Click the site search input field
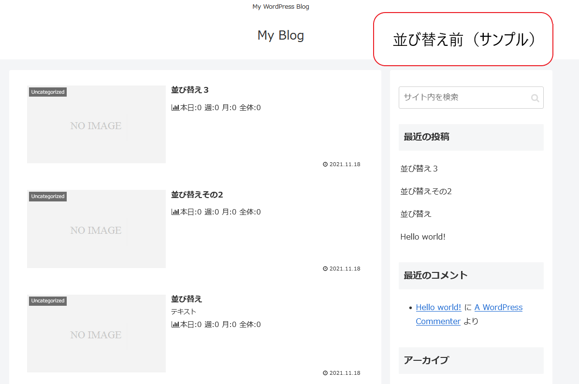This screenshot has height=384, width=579. tap(463, 98)
